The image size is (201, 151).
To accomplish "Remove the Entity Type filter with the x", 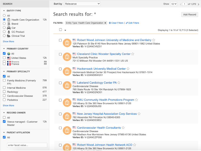I will [105, 23].
